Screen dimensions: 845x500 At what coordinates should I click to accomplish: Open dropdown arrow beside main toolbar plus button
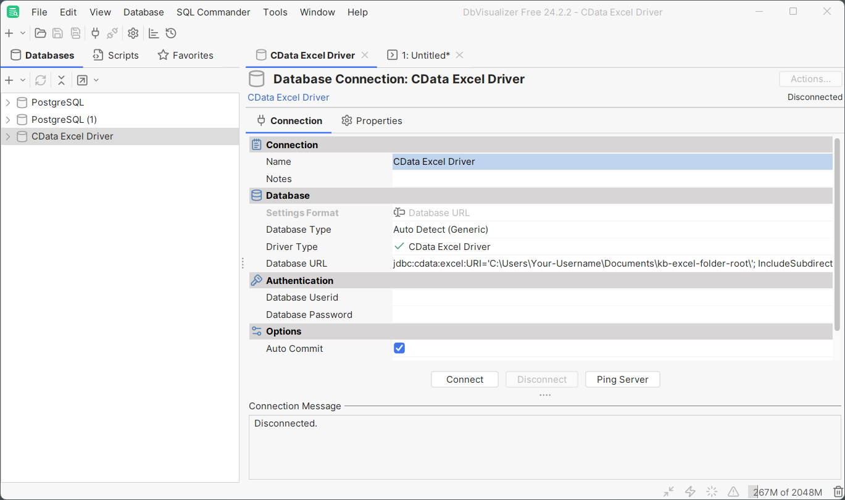(23, 33)
